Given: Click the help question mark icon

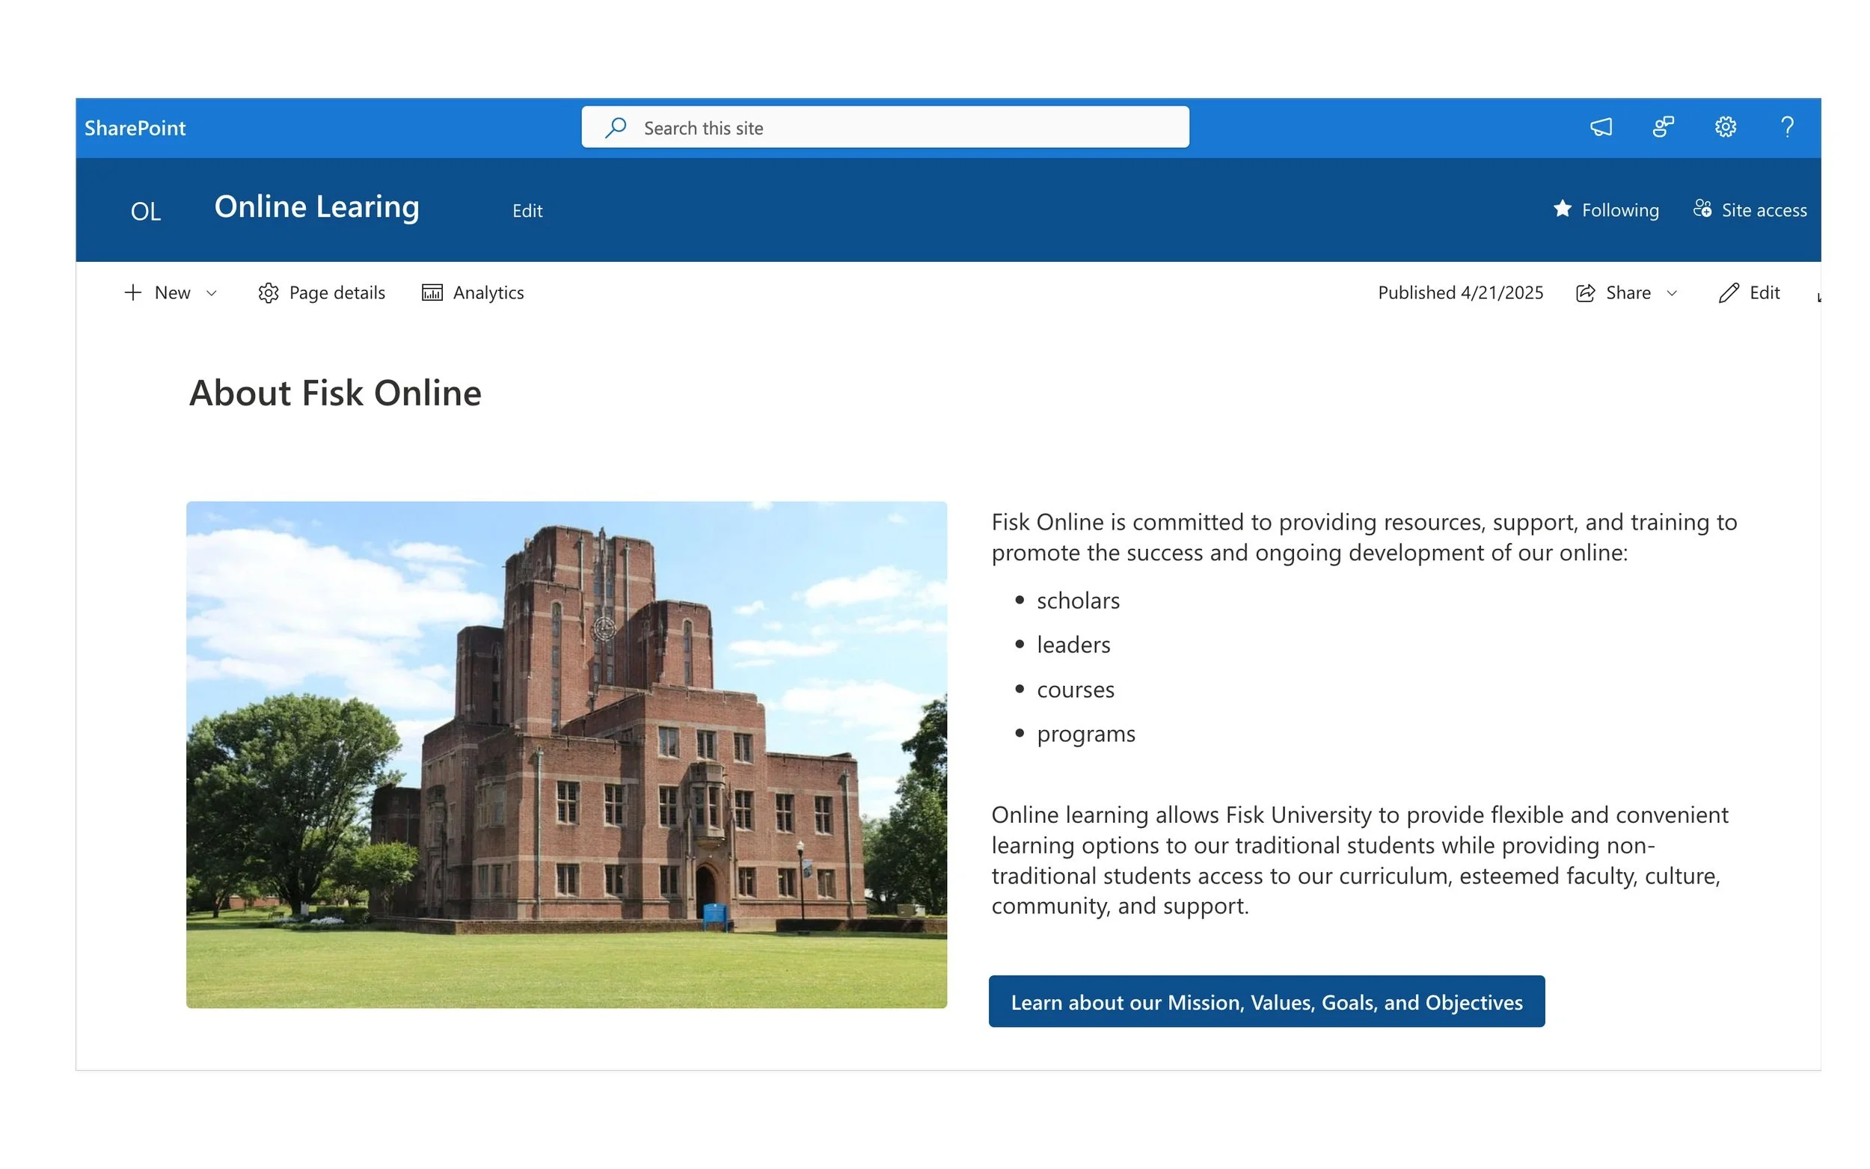Looking at the screenshot, I should 1786,127.
